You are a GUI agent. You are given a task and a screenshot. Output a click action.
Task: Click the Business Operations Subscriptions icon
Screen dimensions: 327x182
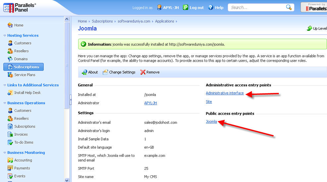click(10, 126)
